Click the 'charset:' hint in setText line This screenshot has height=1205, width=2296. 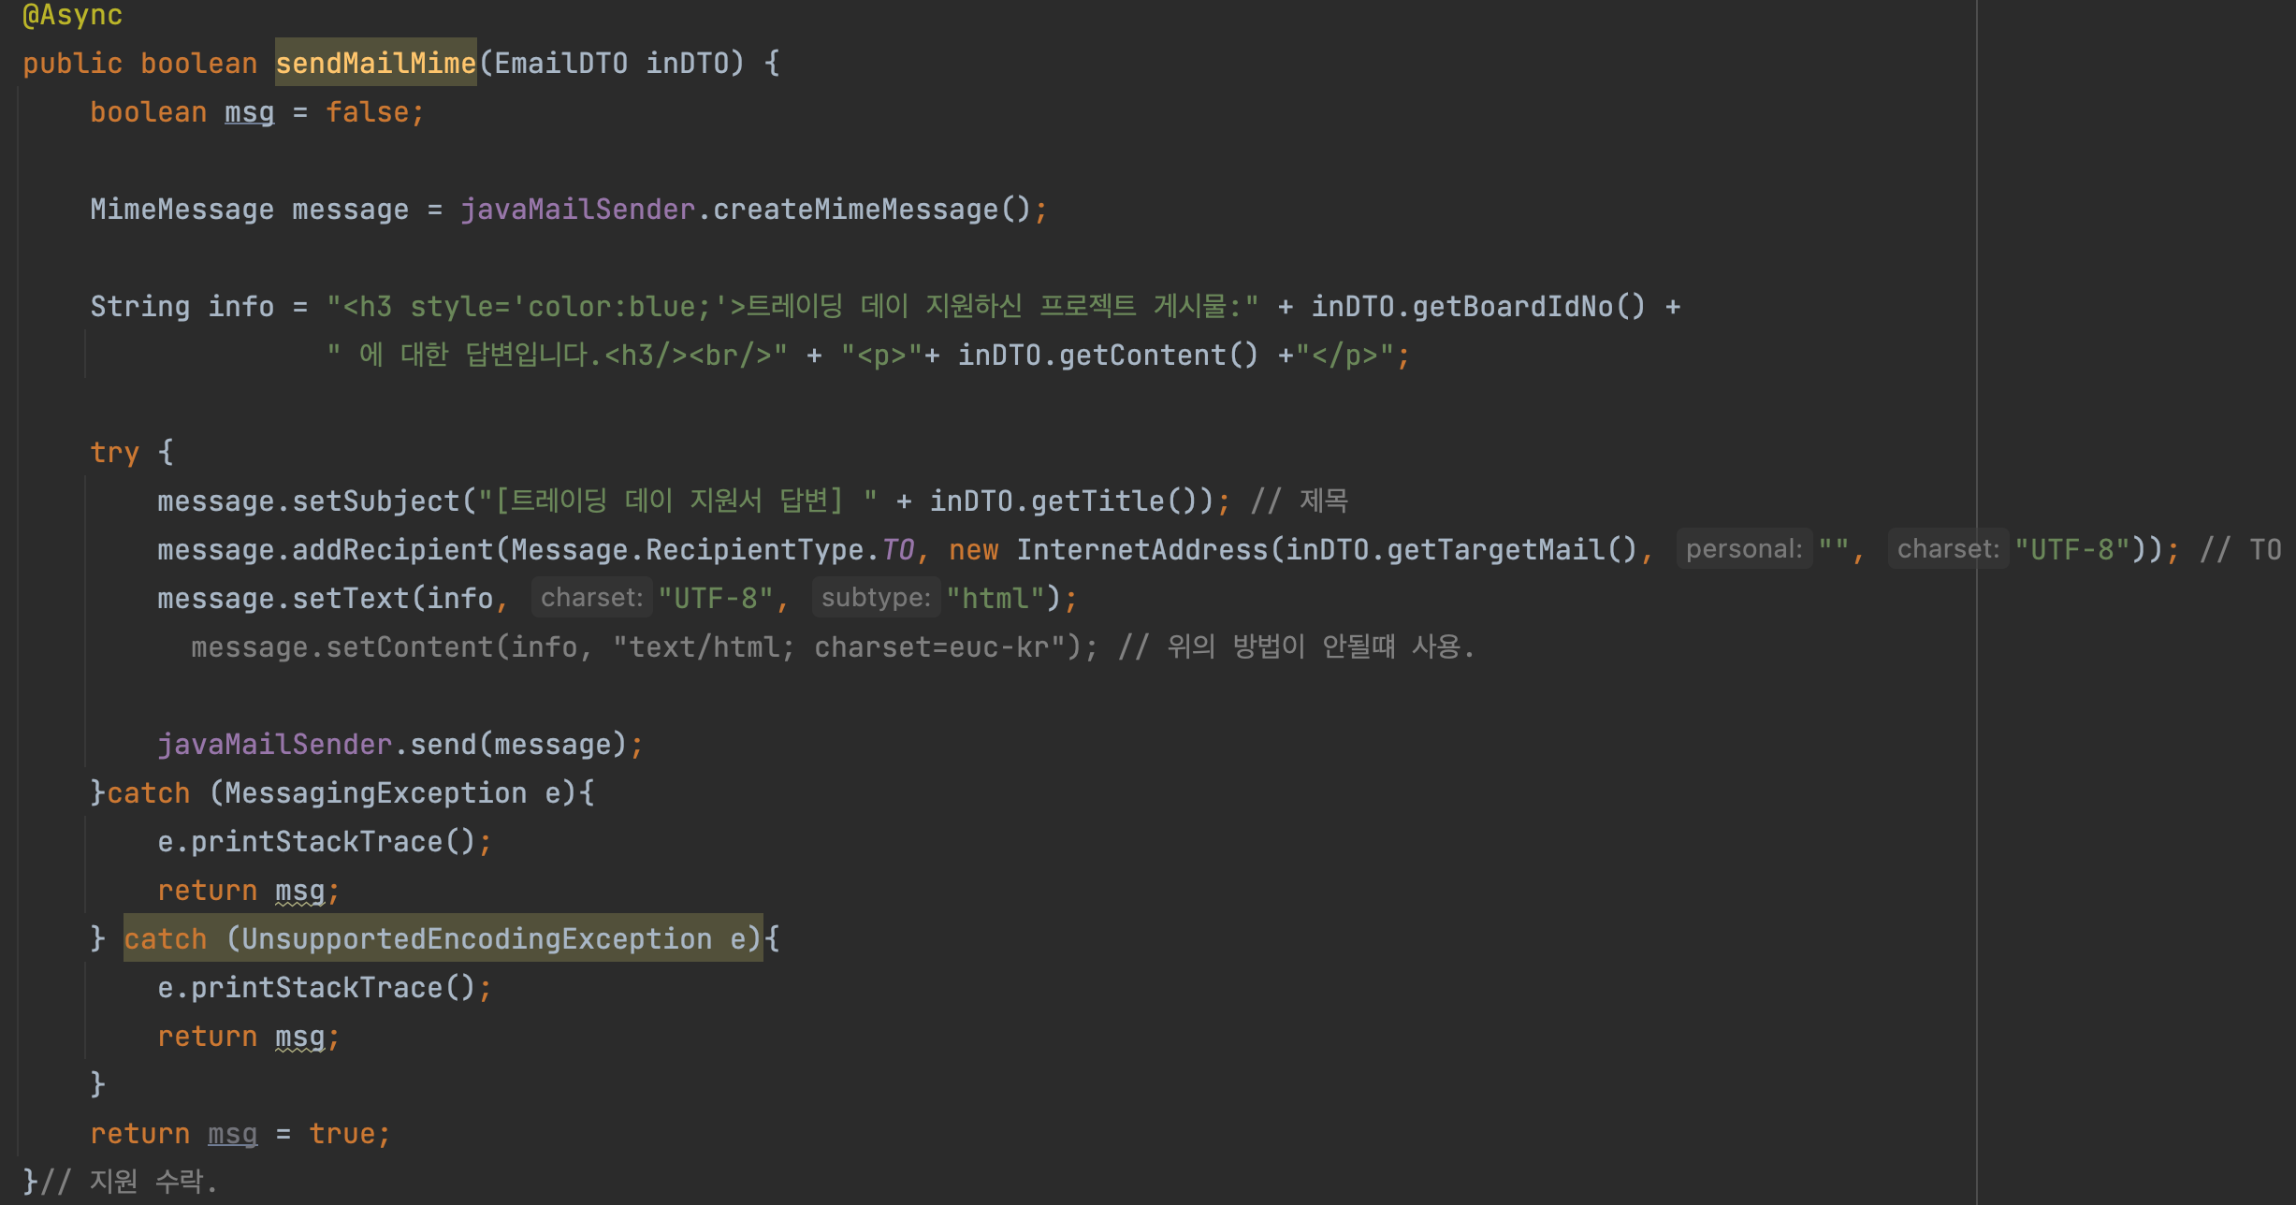[591, 598]
